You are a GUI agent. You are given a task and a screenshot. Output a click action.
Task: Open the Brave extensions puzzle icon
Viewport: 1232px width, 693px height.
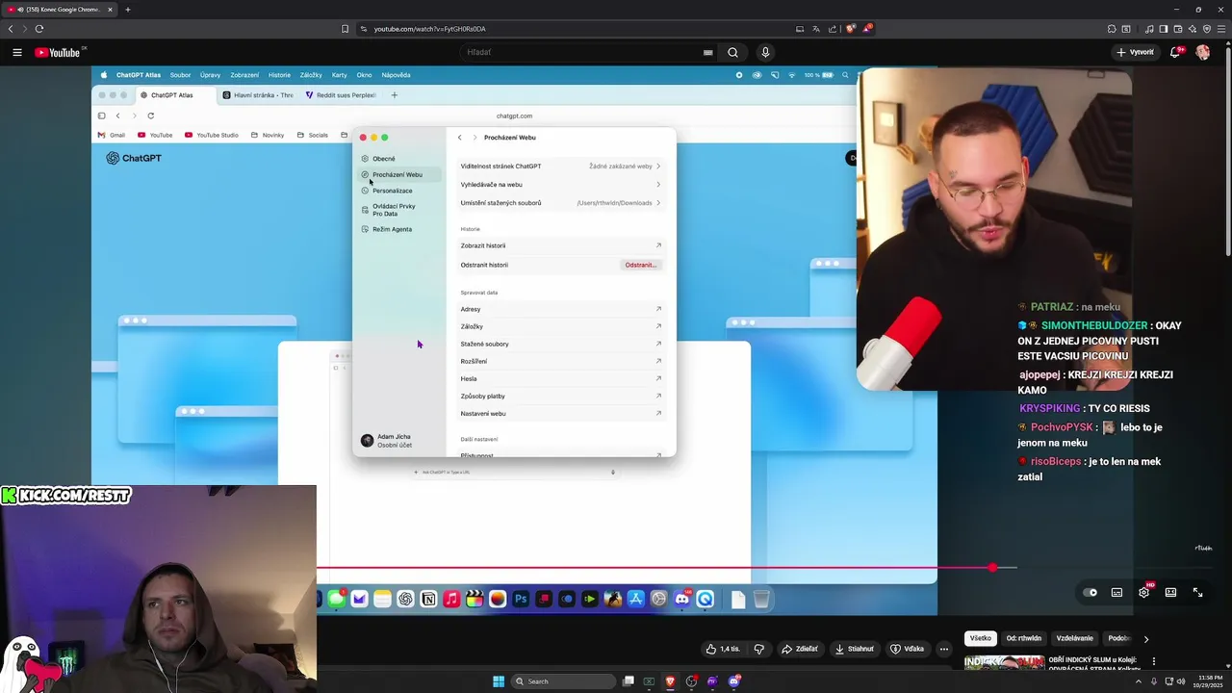[1112, 29]
